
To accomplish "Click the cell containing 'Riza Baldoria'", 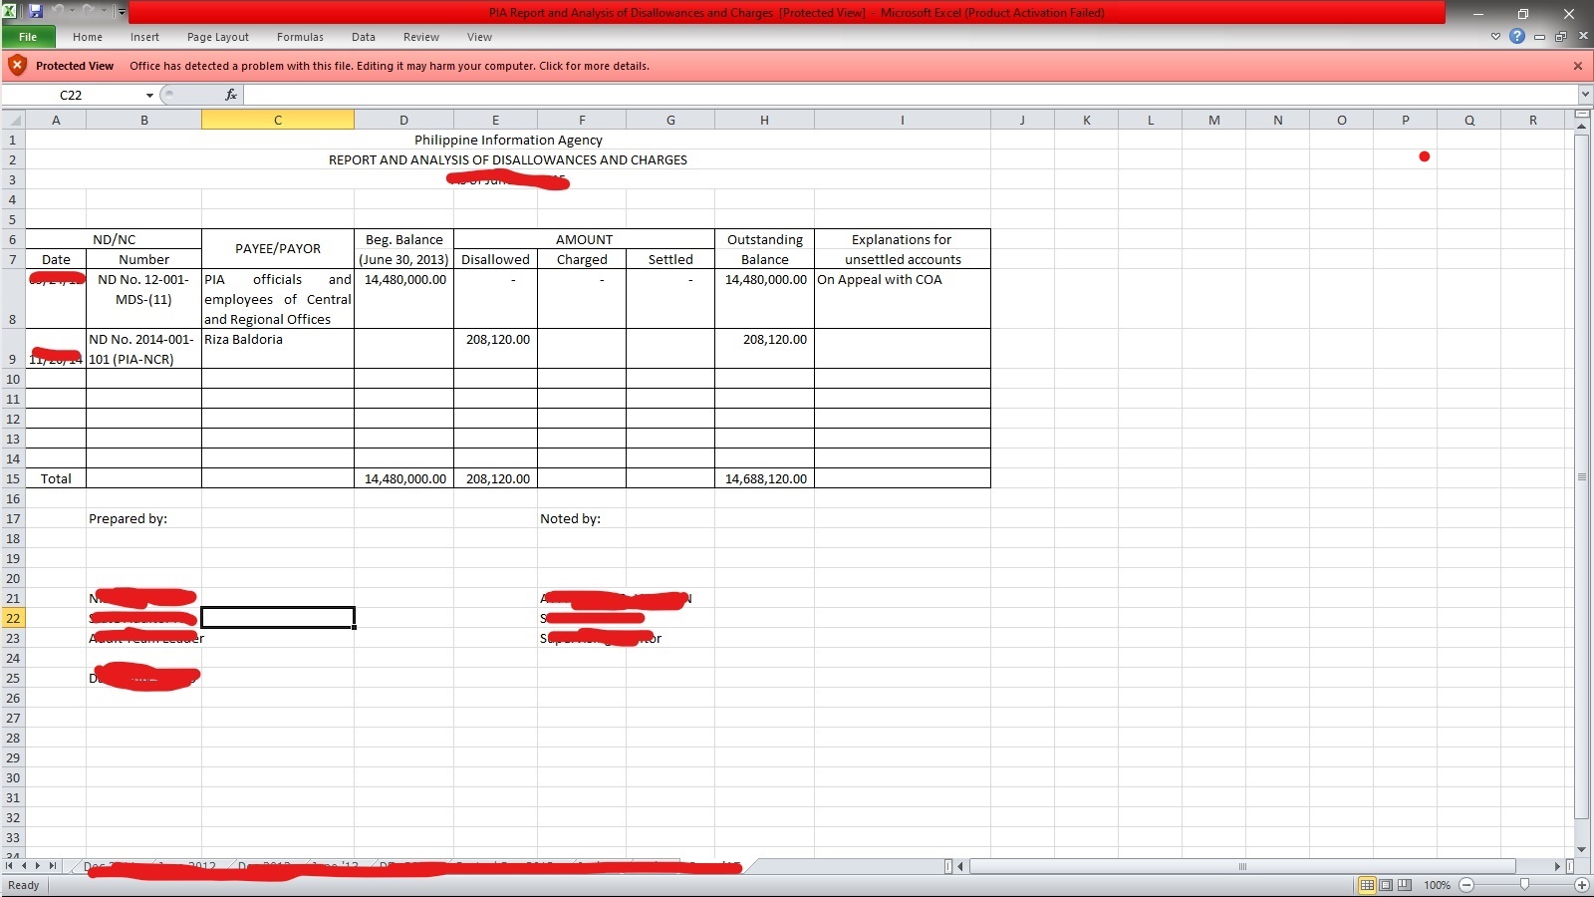I will coord(278,348).
